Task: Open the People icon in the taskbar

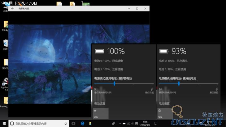Action: tap(114, 124)
